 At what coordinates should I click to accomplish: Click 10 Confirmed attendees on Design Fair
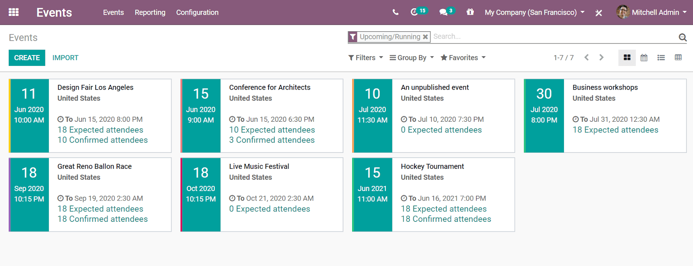tap(103, 140)
